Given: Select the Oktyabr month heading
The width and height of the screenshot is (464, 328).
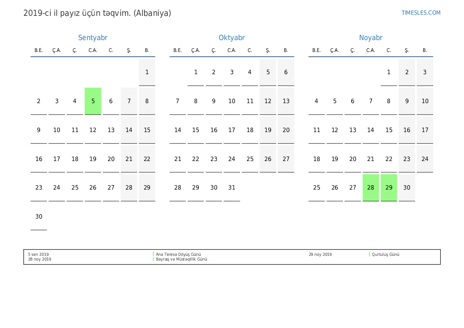Looking at the screenshot, I should tap(231, 38).
